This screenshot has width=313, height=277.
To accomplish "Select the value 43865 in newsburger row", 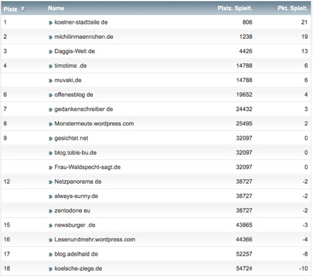I will (x=244, y=225).
